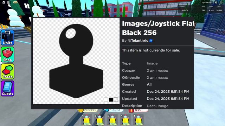
Task: Open the Units menu button
Action: click(x=8, y=37)
